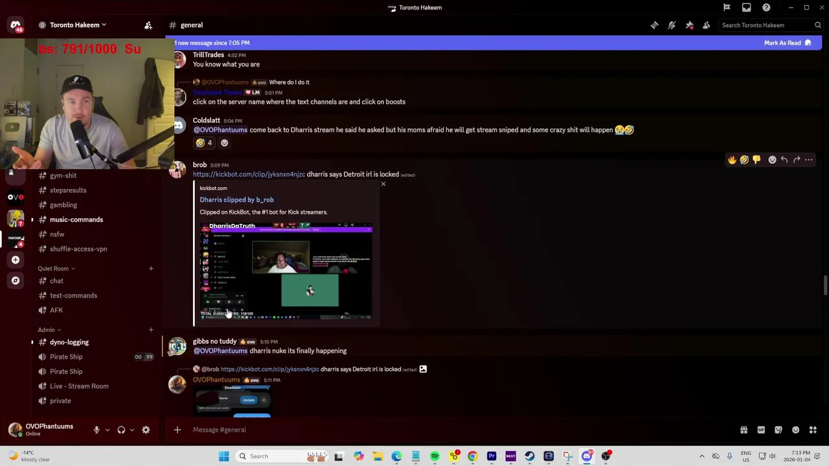Open more options for brob's message

tap(809, 160)
